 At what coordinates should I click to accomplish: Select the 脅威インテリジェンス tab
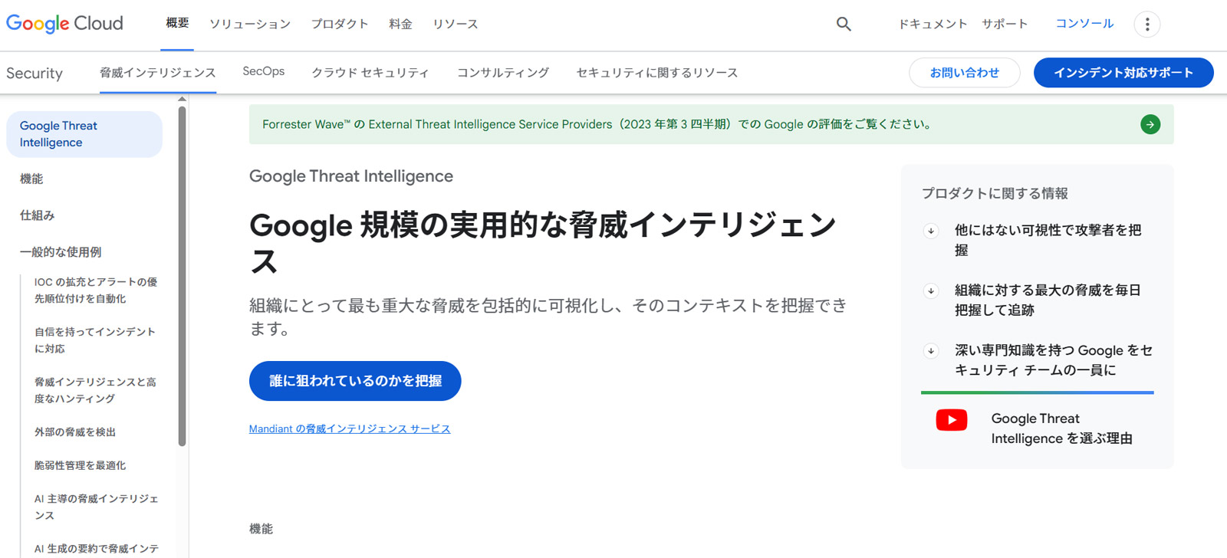[x=158, y=73]
